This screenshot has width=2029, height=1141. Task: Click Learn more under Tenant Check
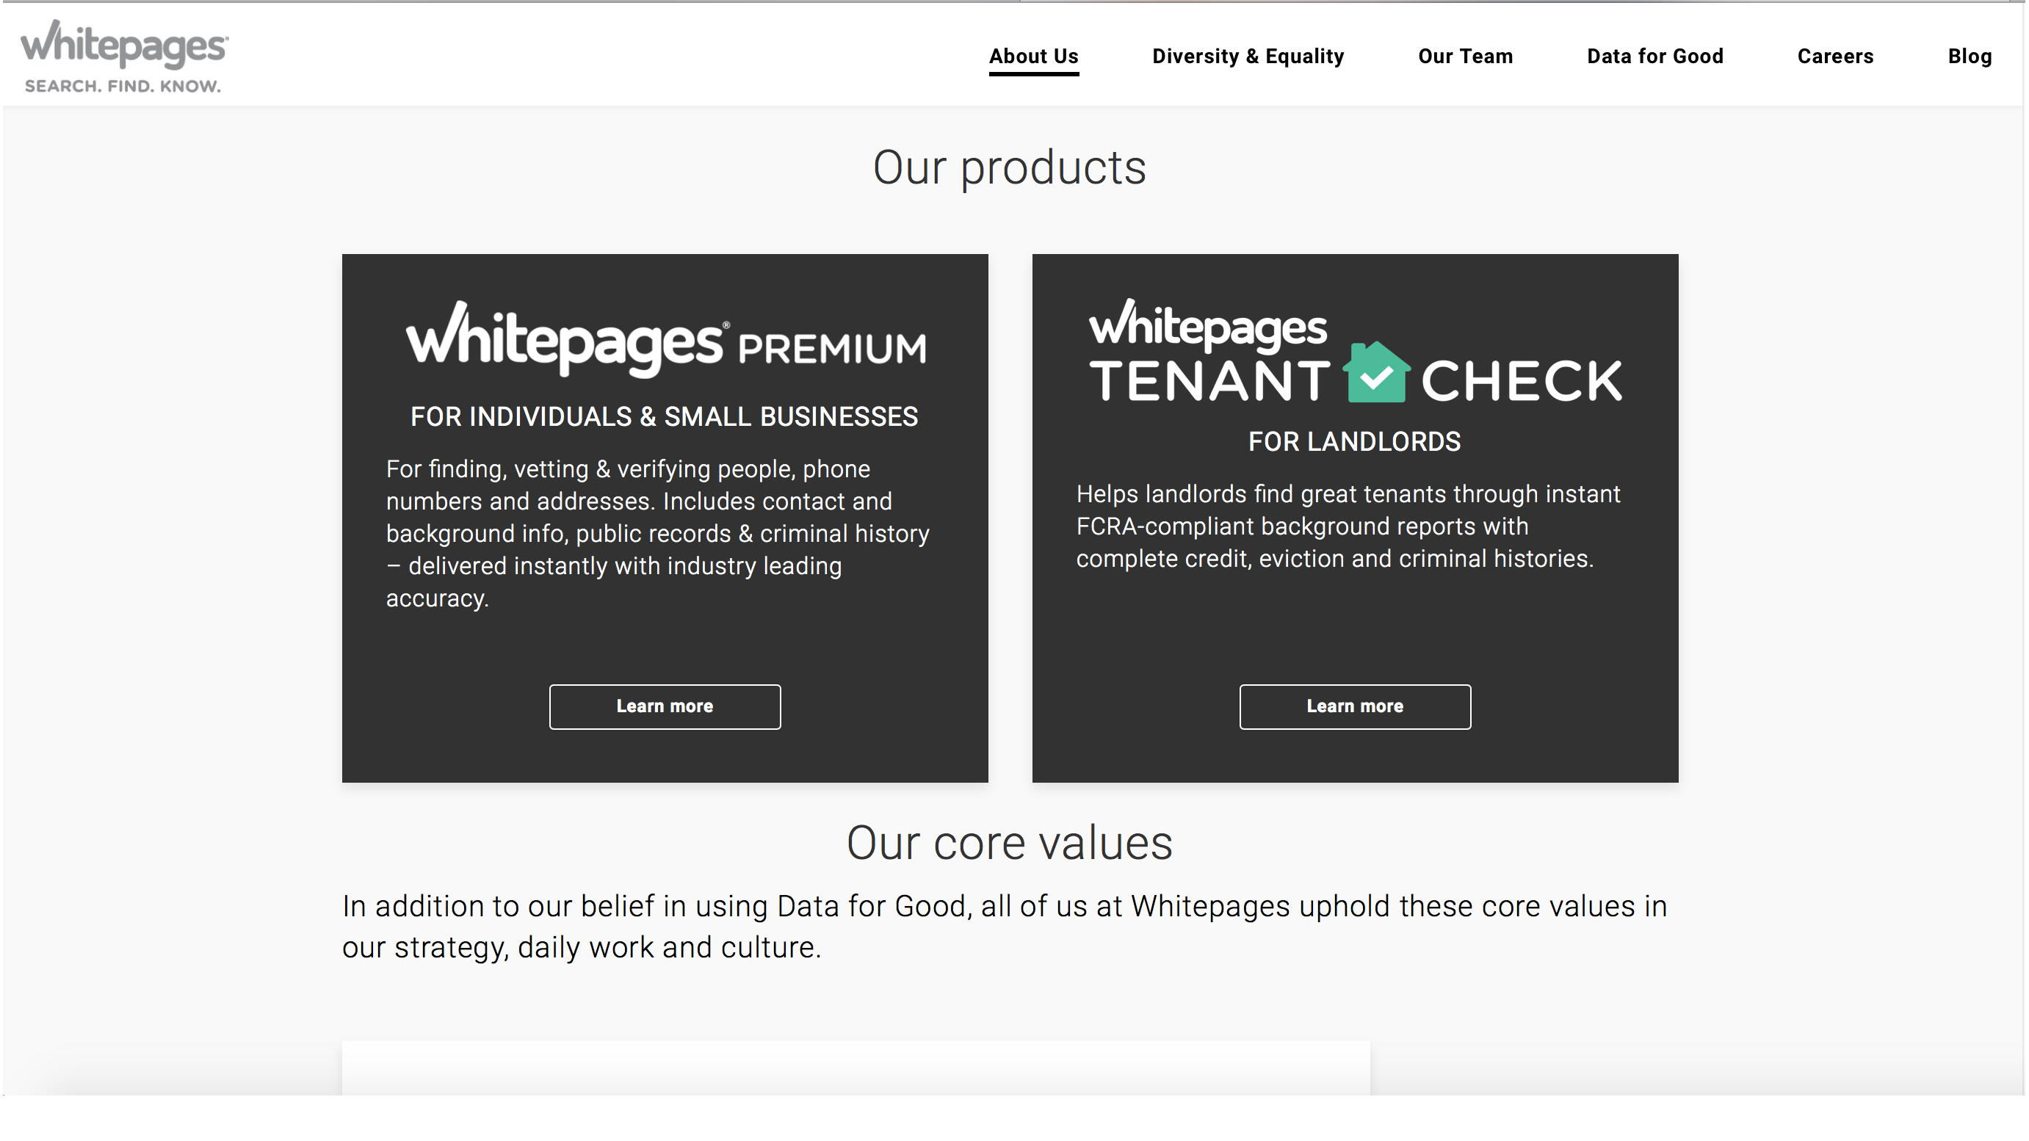tap(1355, 706)
